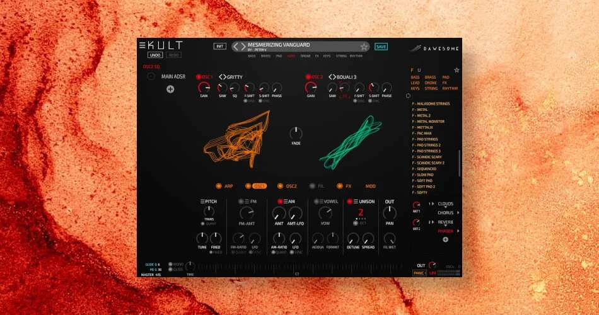Image resolution: width=599 pixels, height=315 pixels.
Task: Toggle the OCT option under the unison count
Action: (355, 223)
